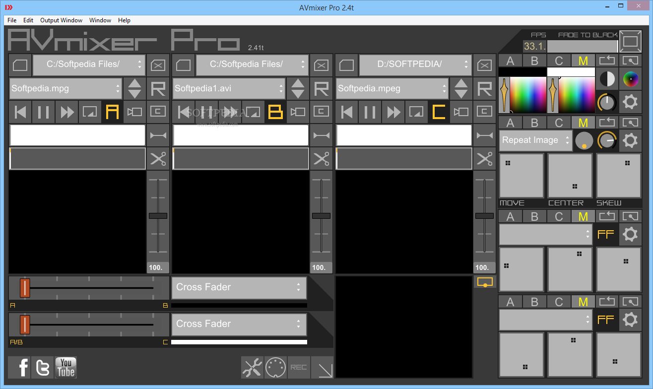Open the C:/Softpedia Files/ dropdown in channel A
Screen dimensions: 653x389
click(89, 65)
